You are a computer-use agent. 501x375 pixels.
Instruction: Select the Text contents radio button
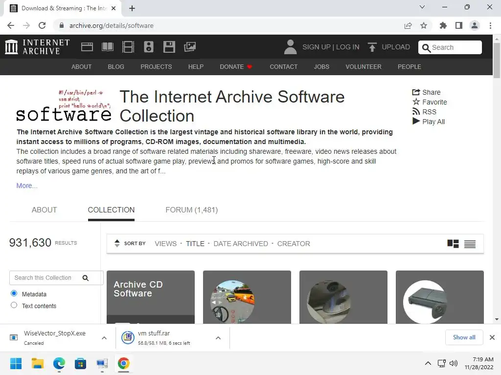[14, 305]
